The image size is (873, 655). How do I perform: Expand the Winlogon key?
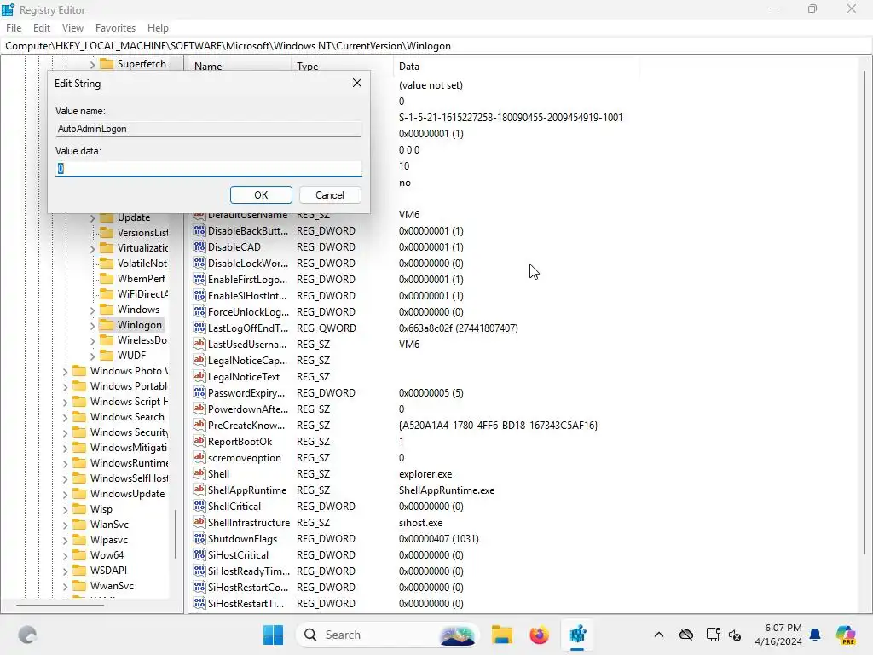pyautogui.click(x=92, y=325)
